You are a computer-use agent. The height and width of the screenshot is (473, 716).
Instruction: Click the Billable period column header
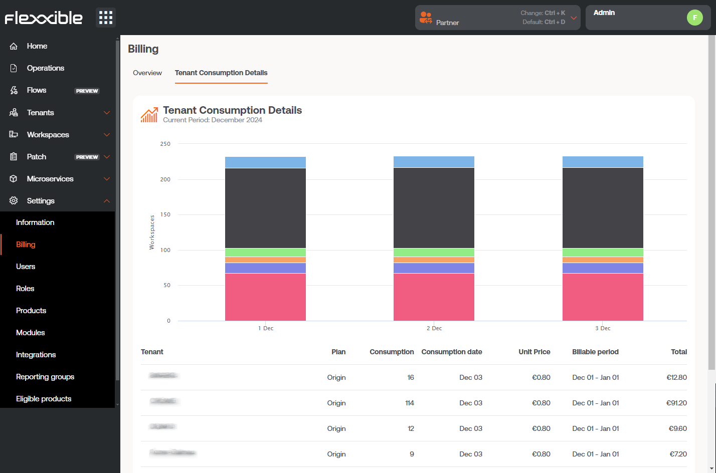coord(595,352)
